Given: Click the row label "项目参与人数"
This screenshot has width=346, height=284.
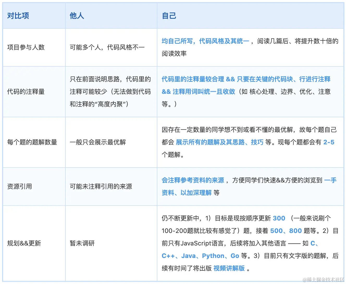Looking at the screenshot, I should [27, 47].
